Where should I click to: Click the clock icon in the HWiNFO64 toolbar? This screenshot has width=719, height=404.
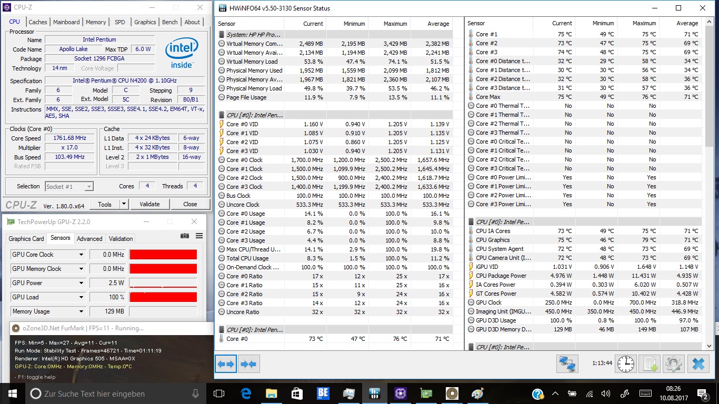(626, 363)
